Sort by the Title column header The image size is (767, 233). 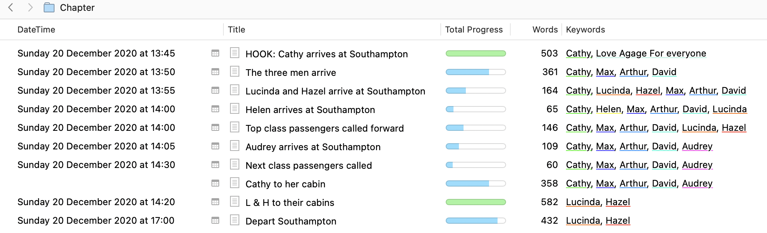click(237, 29)
